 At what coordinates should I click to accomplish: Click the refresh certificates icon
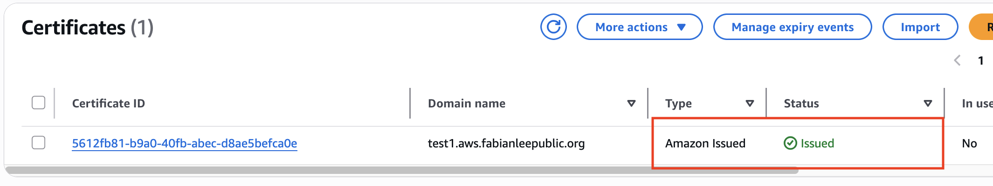coord(553,27)
